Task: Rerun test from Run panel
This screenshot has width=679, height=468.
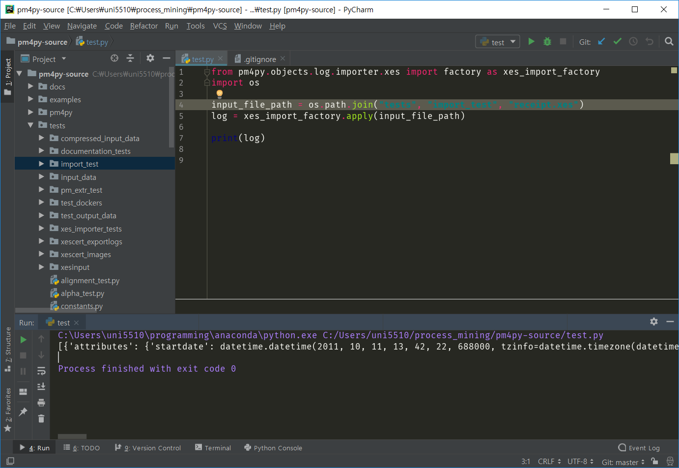Action: coord(23,340)
